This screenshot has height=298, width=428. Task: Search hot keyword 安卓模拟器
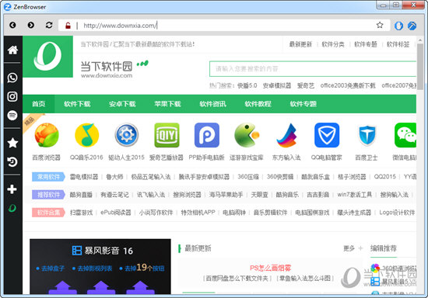(x=277, y=85)
